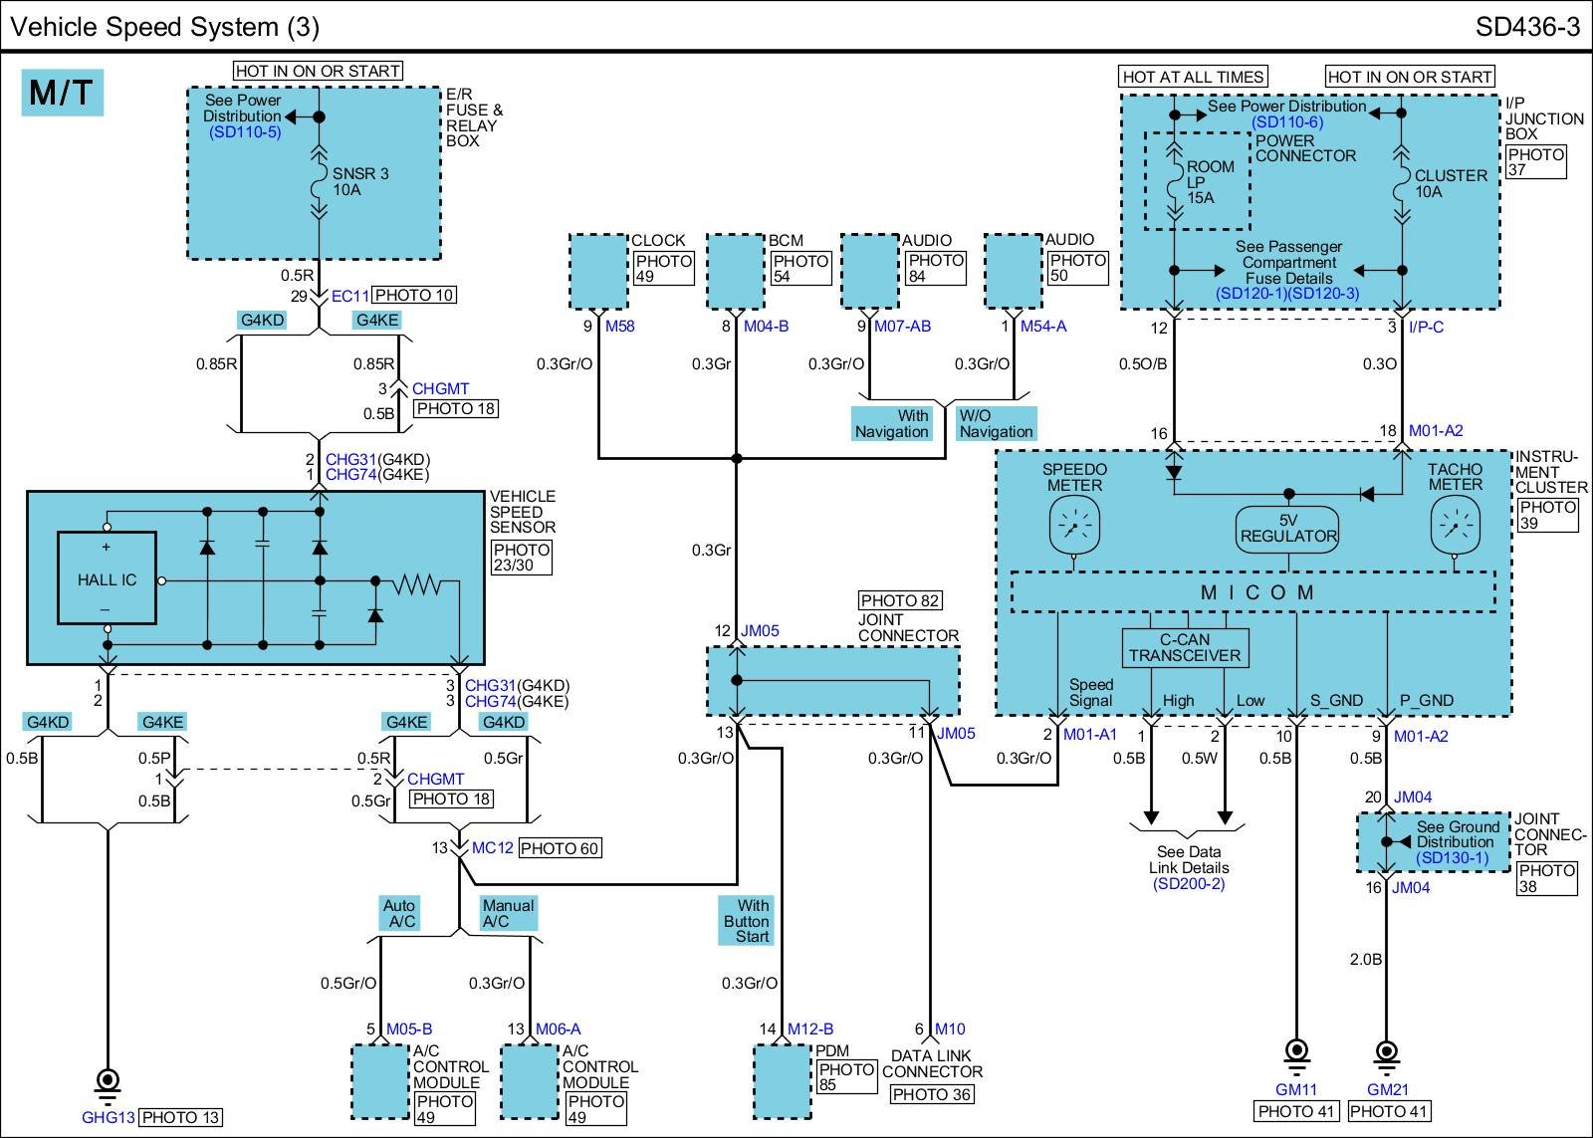1593x1138 pixels.
Task: Select the GHG13 ground symbol
Action: 108,1081
